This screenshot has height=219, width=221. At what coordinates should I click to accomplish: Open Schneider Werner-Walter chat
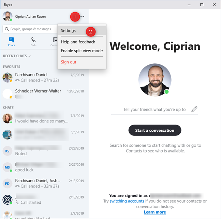click(44, 93)
